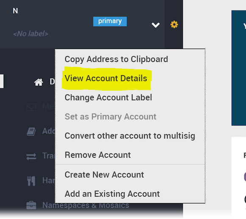Select Change Account Label option
Screen dimensions: 246x219
[x=108, y=98]
